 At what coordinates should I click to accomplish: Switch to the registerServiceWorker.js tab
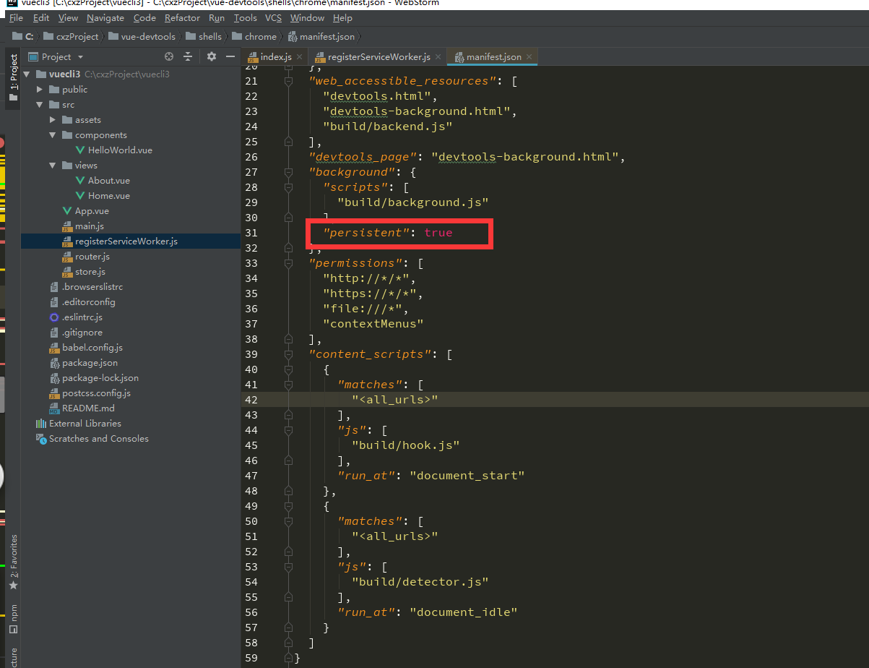coord(378,57)
